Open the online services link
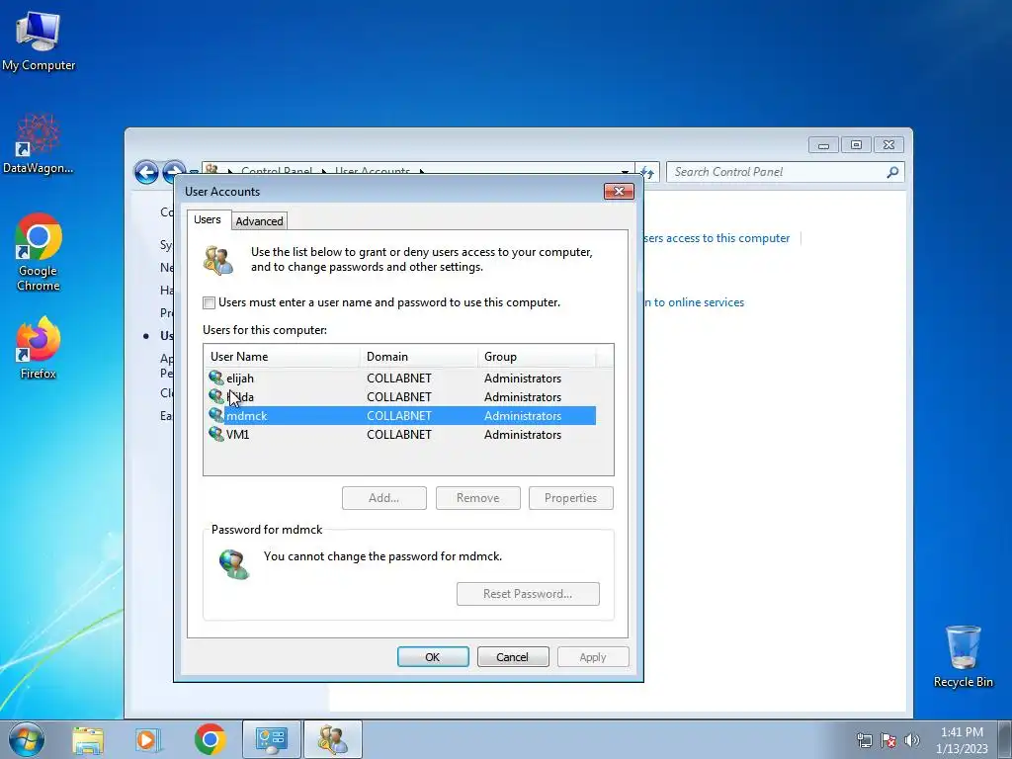The height and width of the screenshot is (759, 1012). coord(695,302)
